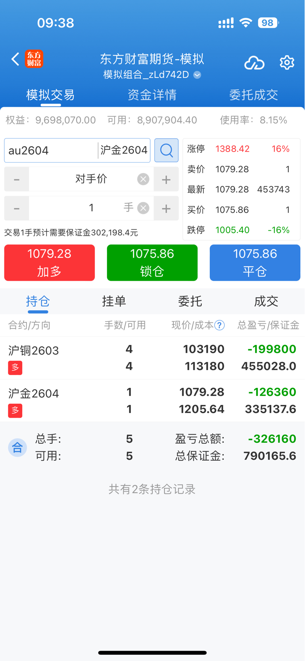Tap the red 加多 button
Image resolution: width=305 pixels, height=661 pixels.
(50, 263)
